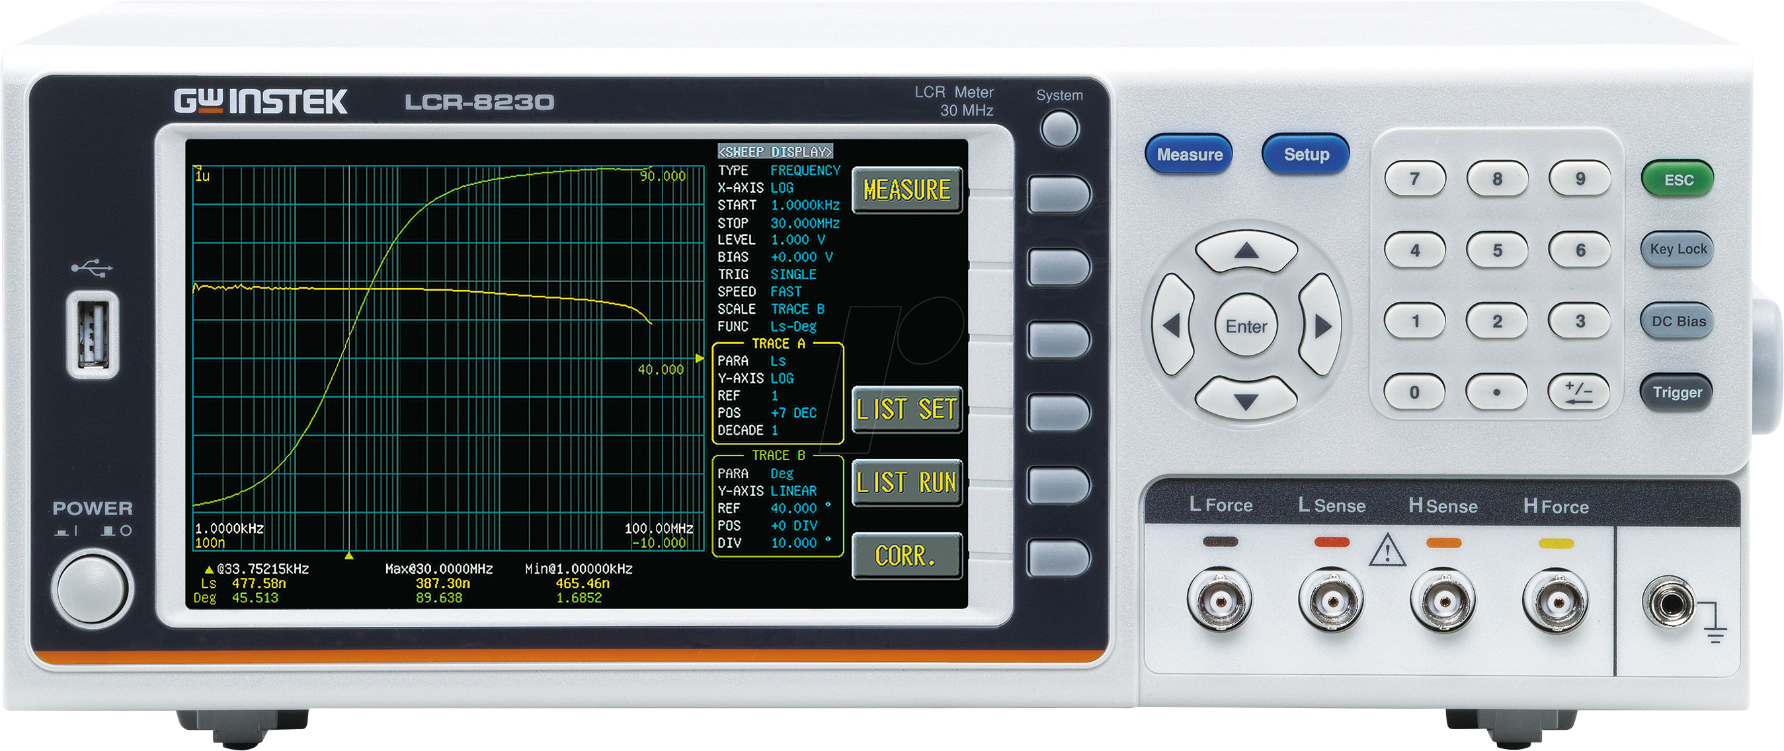
Task: Click the down arrow navigation key
Action: click(x=1246, y=400)
